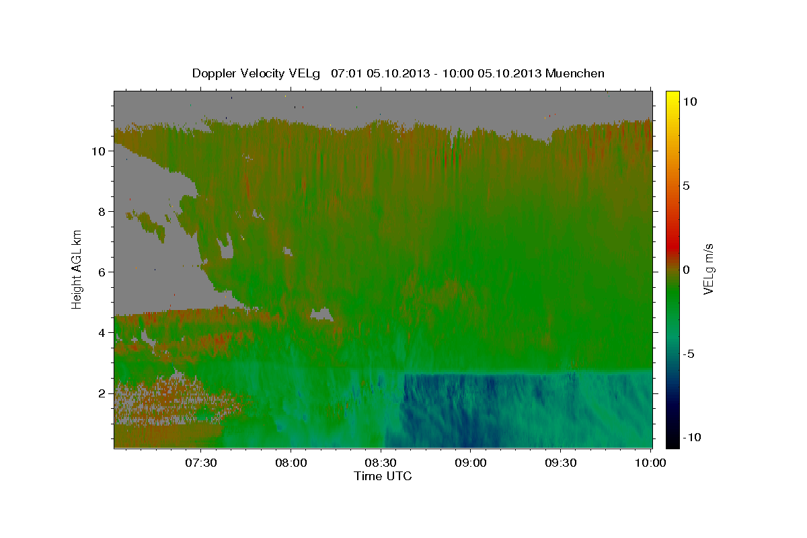Select the 09:30 time tick label
The image size is (807, 538).
560,463
